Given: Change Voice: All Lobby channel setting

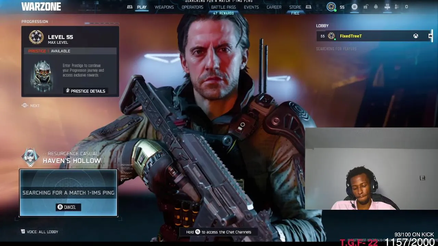Looking at the screenshot, I should click(x=40, y=232).
